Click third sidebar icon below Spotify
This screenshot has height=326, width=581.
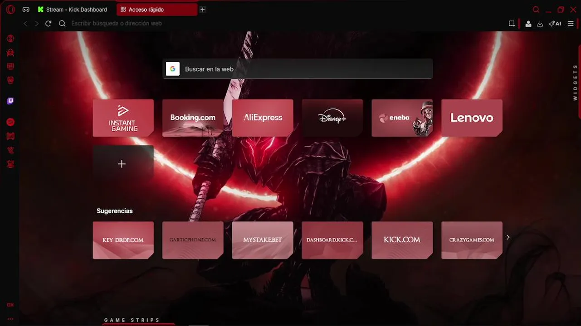tap(10, 164)
